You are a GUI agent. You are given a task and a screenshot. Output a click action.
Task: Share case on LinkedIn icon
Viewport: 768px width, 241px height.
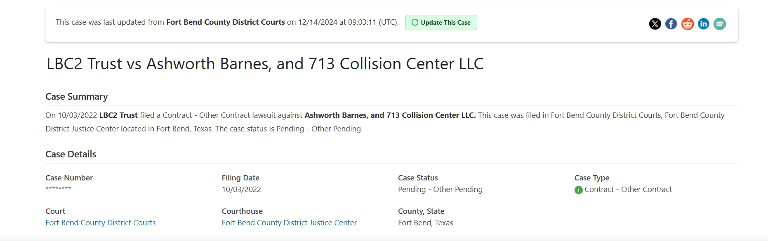point(704,24)
